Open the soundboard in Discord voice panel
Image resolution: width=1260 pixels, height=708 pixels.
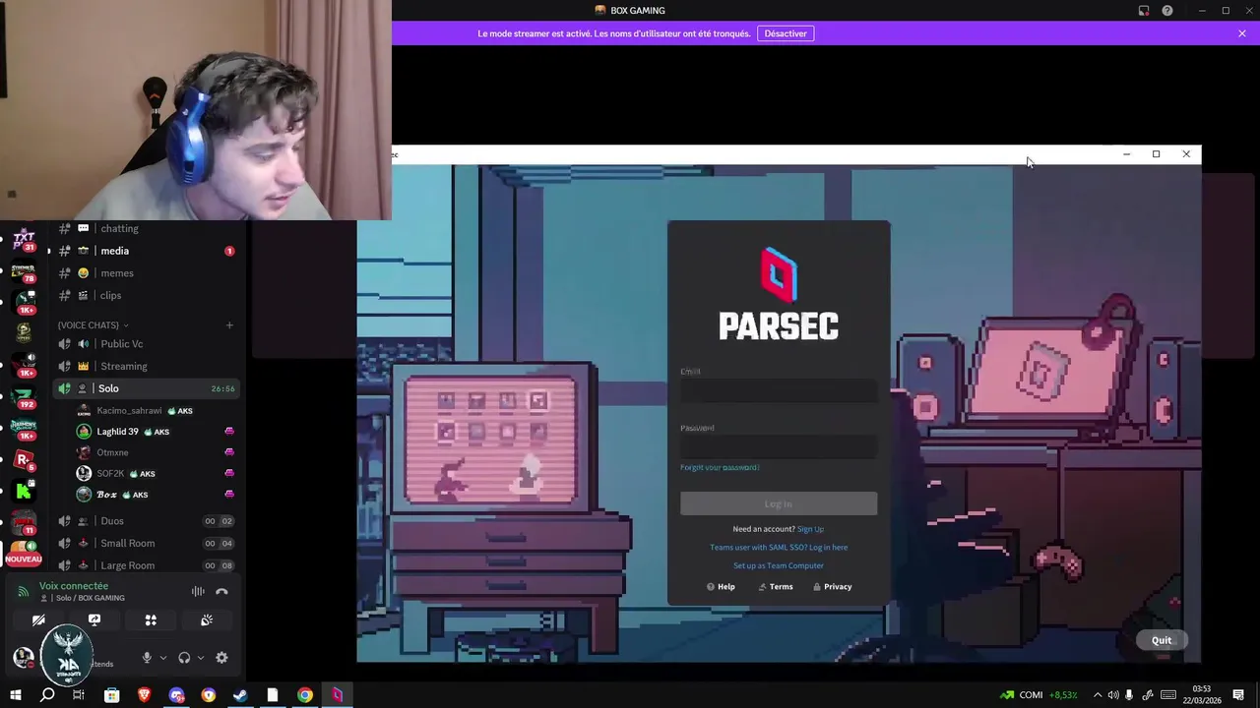click(x=207, y=620)
